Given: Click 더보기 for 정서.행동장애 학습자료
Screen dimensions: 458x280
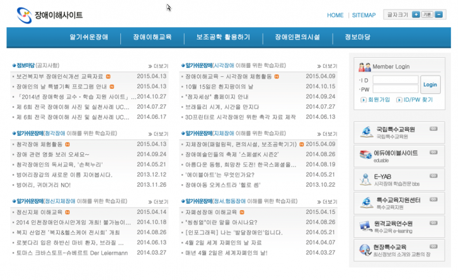Looking at the screenshot, I should [x=327, y=202].
